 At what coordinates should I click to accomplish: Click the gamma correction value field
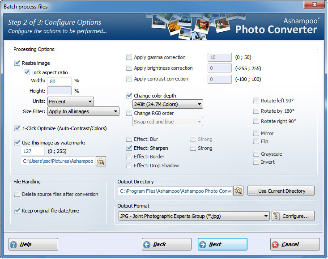click(x=220, y=57)
